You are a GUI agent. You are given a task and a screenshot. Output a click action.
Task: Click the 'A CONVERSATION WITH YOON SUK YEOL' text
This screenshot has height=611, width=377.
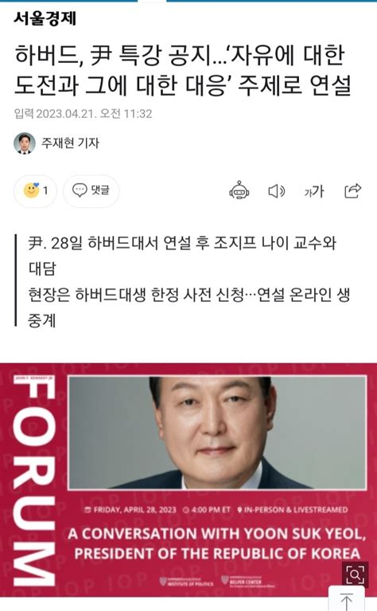[x=217, y=534]
